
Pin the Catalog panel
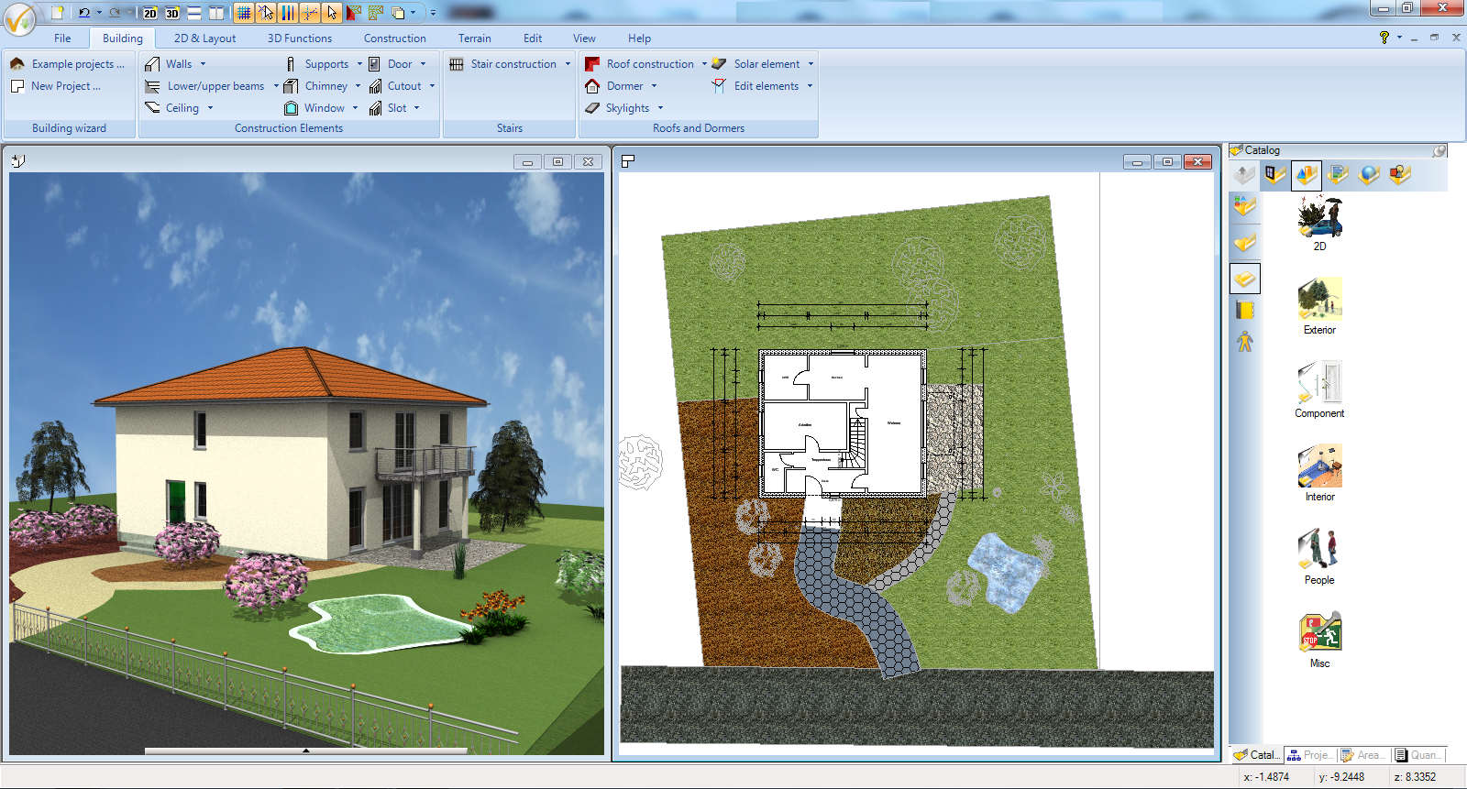click(1439, 150)
